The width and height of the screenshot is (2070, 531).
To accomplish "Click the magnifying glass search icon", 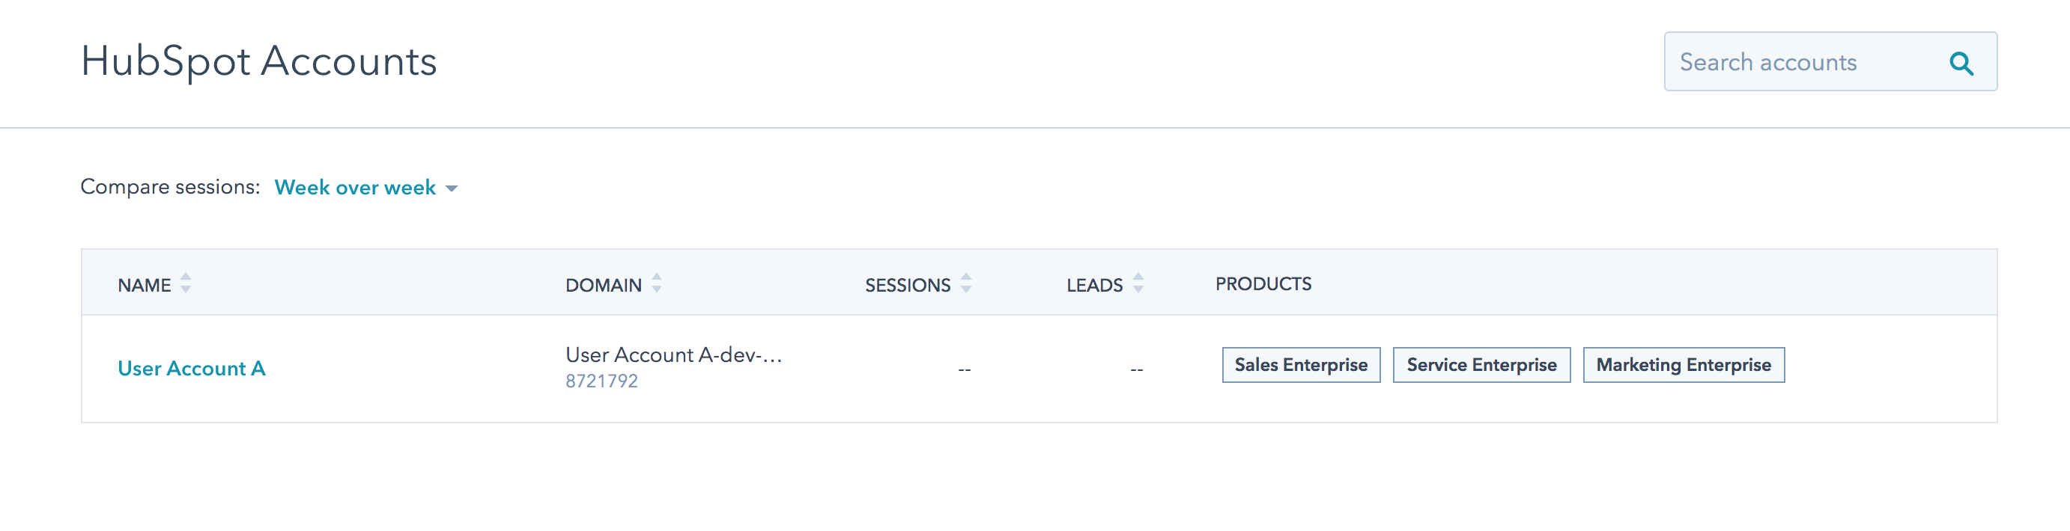I will click(1961, 63).
